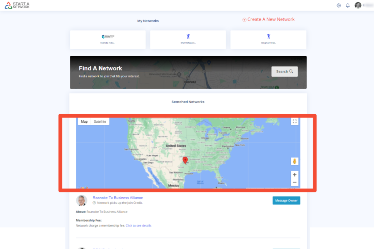The height and width of the screenshot is (249, 374).
Task: Click the red location pin on map
Action: point(185,160)
